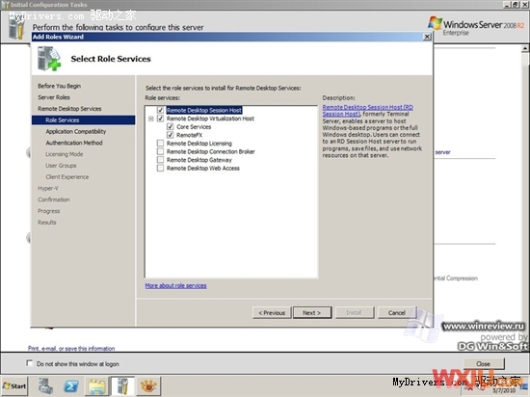Click the Cancel button in wizard
The width and height of the screenshot is (530, 397).
coord(397,313)
